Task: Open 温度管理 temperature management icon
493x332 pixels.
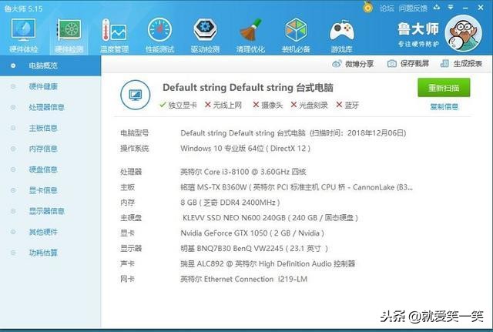Action: [114, 30]
